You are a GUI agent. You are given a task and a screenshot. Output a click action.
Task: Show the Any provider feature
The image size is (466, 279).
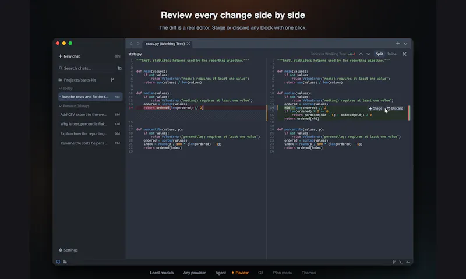coord(195,273)
